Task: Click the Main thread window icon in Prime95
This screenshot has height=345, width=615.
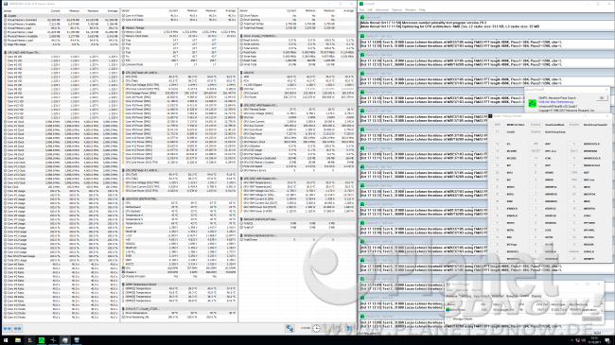Action: pyautogui.click(x=362, y=17)
